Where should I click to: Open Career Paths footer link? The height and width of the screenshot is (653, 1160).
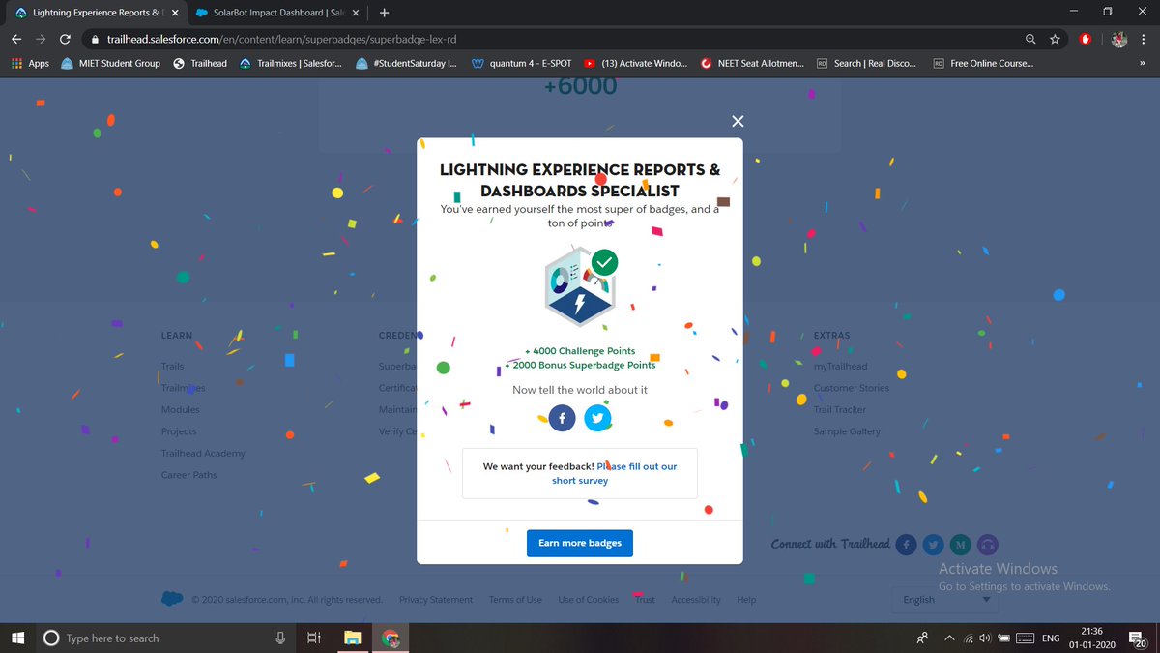click(188, 475)
